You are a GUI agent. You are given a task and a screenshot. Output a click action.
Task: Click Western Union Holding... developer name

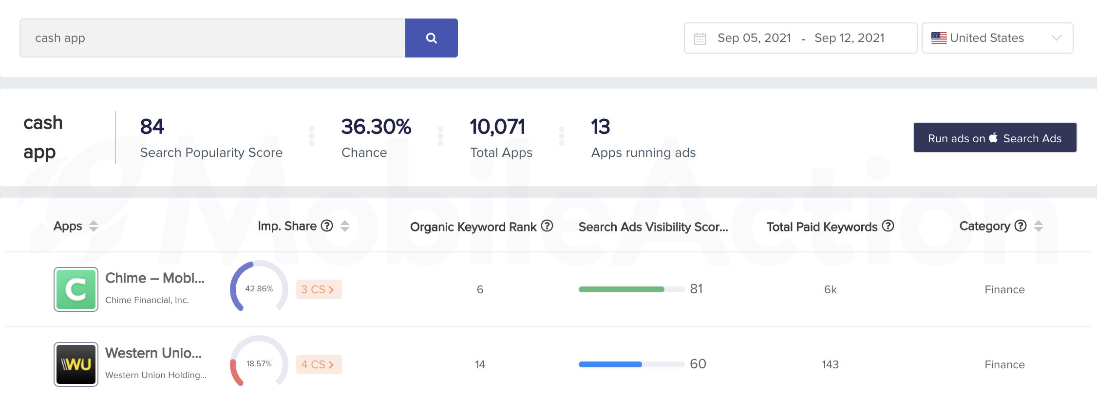pos(156,375)
